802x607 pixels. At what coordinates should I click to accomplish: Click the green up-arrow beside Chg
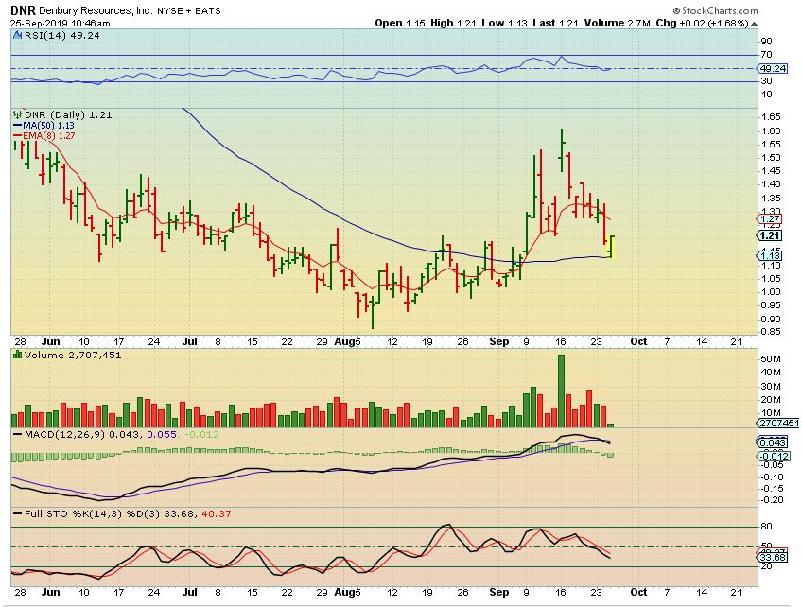coord(754,24)
